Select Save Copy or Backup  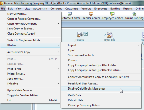click(31, 29)
